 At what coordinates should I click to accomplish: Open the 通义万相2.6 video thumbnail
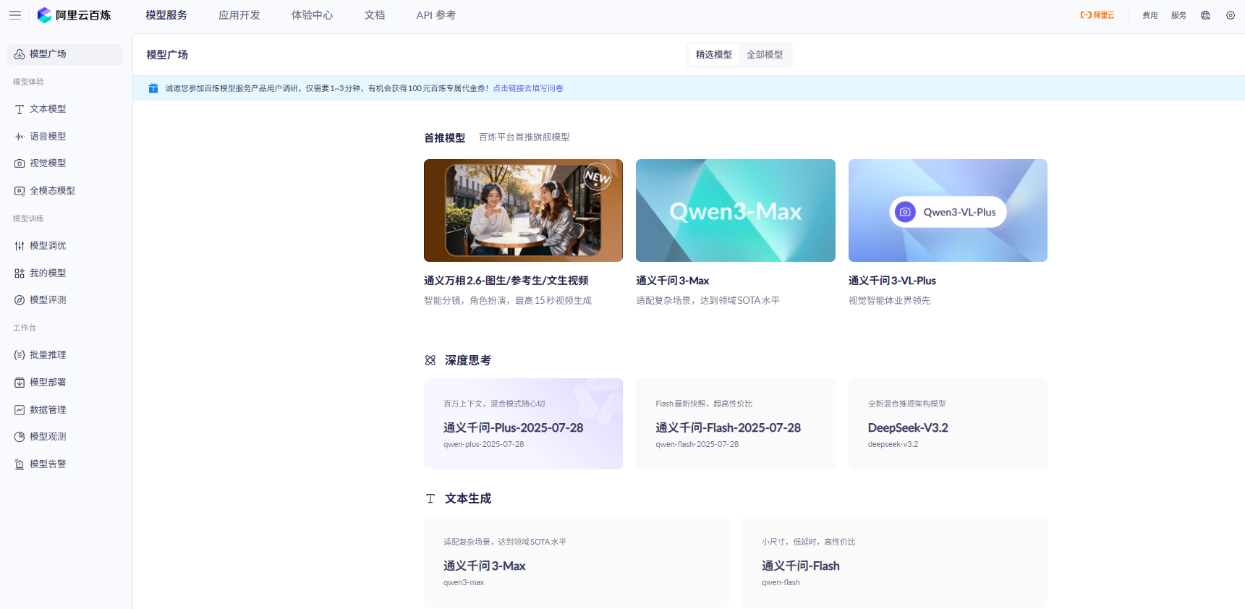[523, 210]
